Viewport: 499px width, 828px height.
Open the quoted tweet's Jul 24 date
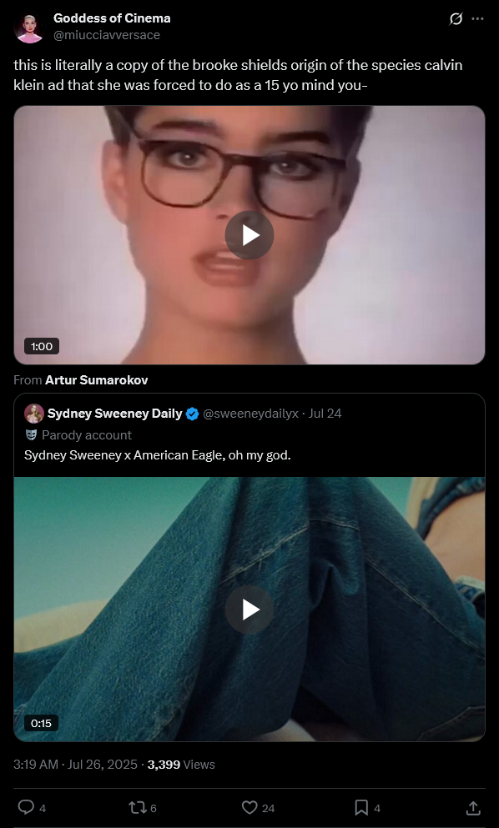(325, 414)
